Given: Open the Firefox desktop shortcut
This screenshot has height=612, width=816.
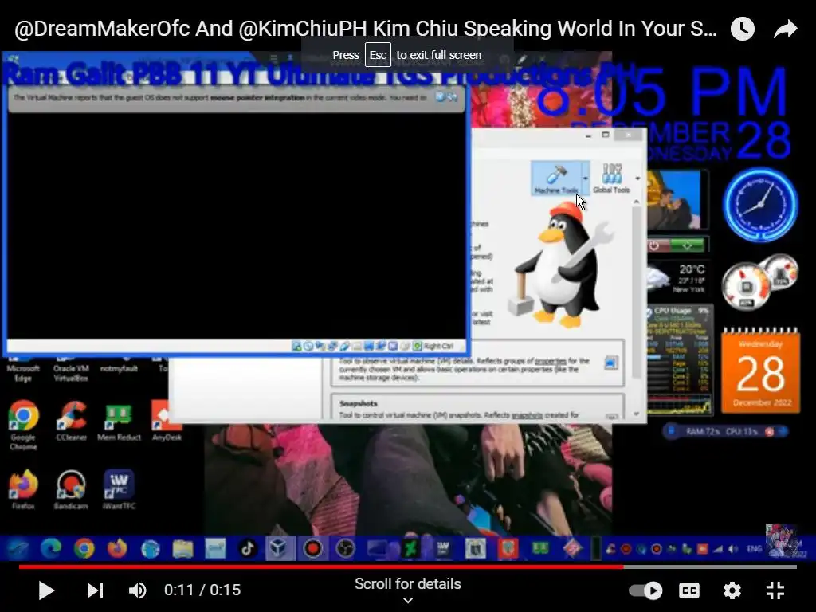Looking at the screenshot, I should (23, 489).
